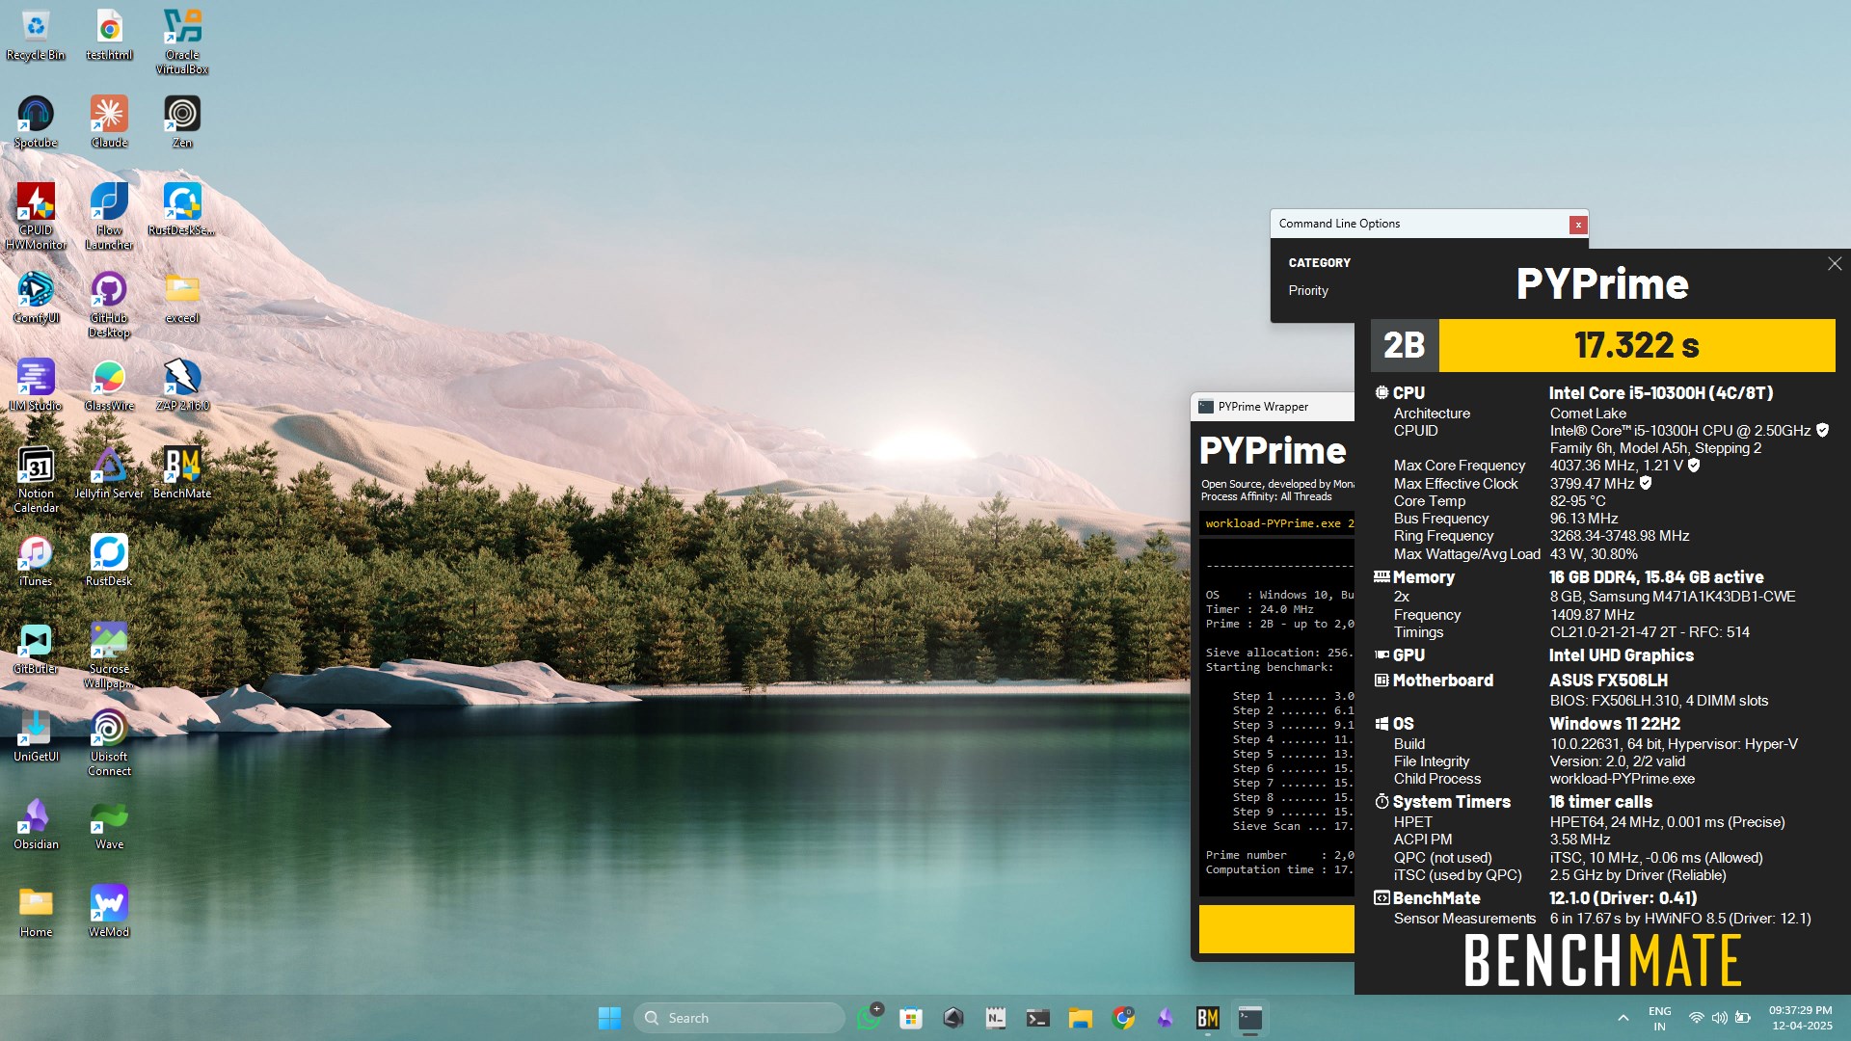Open File Explorer from taskbar
This screenshot has height=1041, width=1851.
pos(1081,1018)
